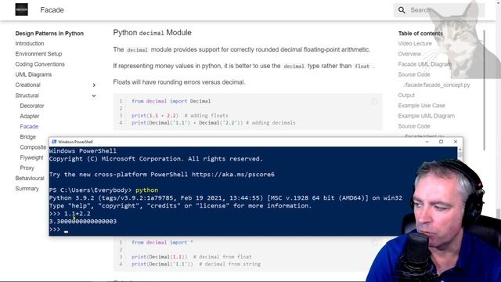Open the Environment Setup page
Image resolution: width=501 pixels, height=282 pixels.
38,54
